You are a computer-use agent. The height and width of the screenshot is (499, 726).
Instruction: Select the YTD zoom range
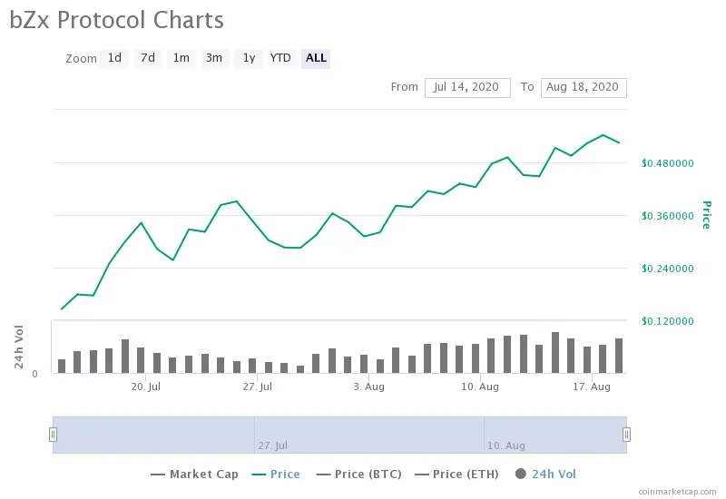coord(280,58)
